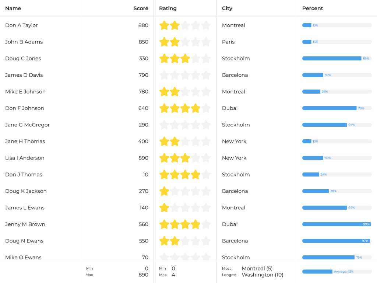The height and width of the screenshot is (283, 377).
Task: Select the Lisa I Anderson name cell
Action: click(25, 158)
